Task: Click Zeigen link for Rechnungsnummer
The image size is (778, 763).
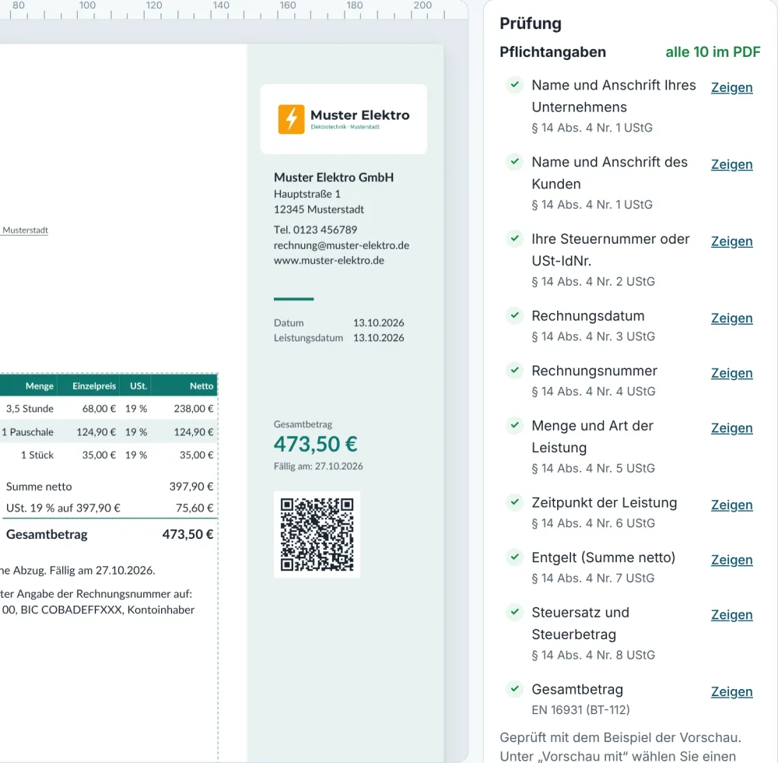Action: 731,373
